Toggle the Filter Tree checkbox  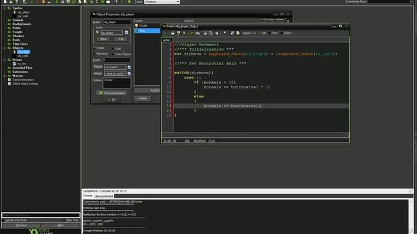point(64,220)
